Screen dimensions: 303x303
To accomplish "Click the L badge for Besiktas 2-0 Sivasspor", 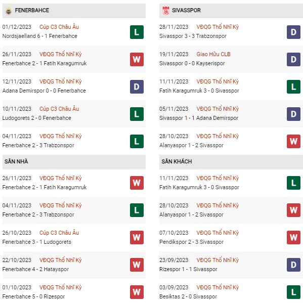I will click(x=293, y=292).
